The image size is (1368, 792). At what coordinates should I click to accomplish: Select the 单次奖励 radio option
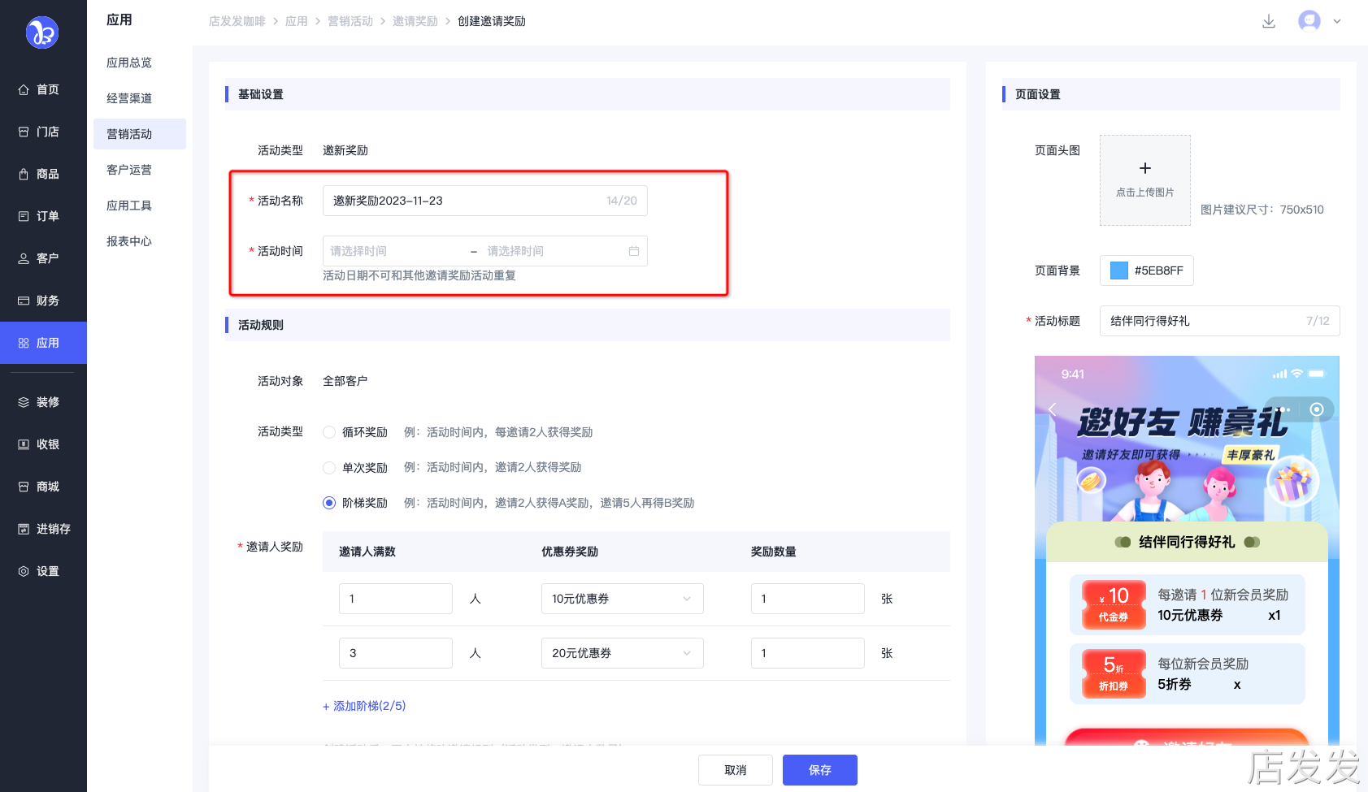click(x=329, y=468)
